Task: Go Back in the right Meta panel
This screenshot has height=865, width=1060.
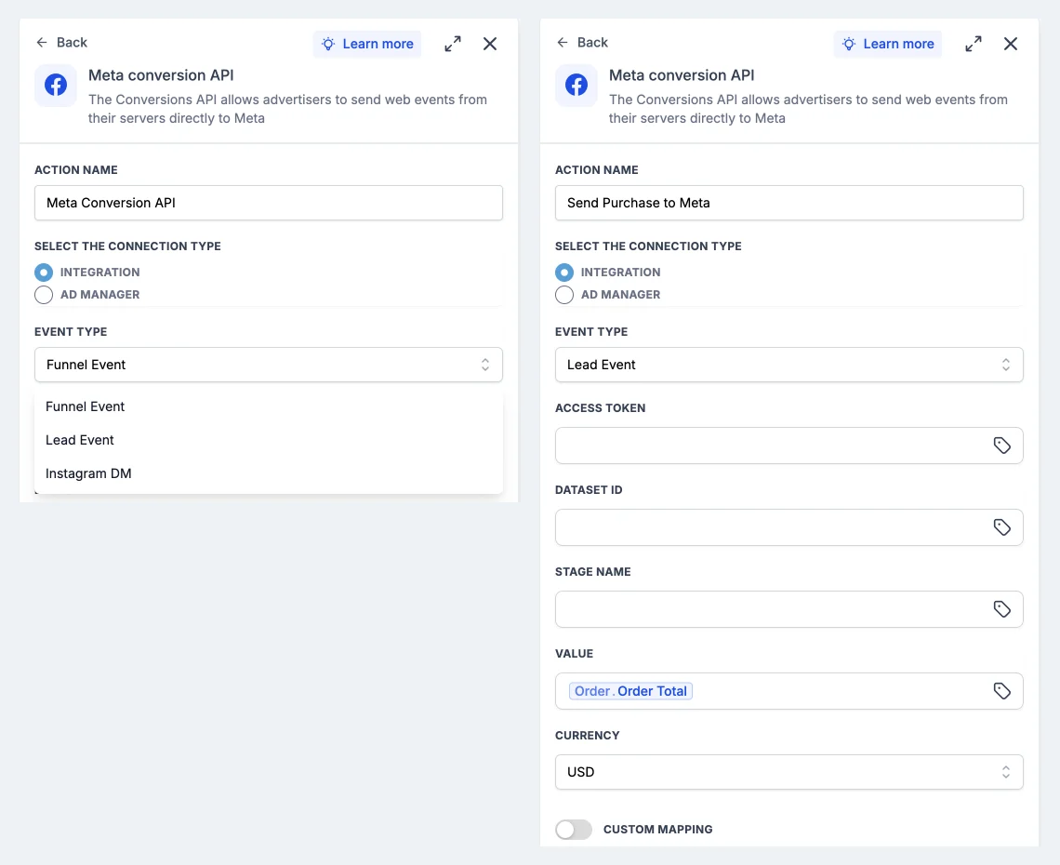Action: (x=582, y=43)
